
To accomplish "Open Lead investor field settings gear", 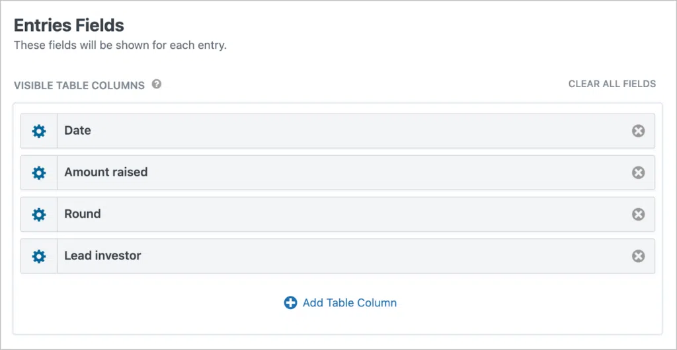I will pos(39,256).
